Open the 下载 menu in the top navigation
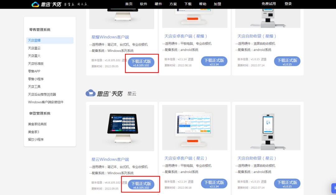Screen dimensions: 336x195 188,4
